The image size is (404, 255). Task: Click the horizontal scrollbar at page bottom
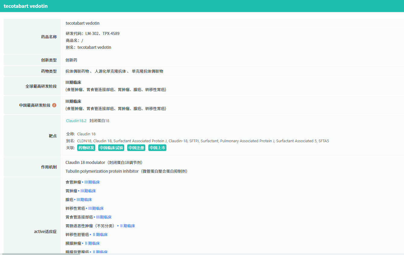coord(41,254)
